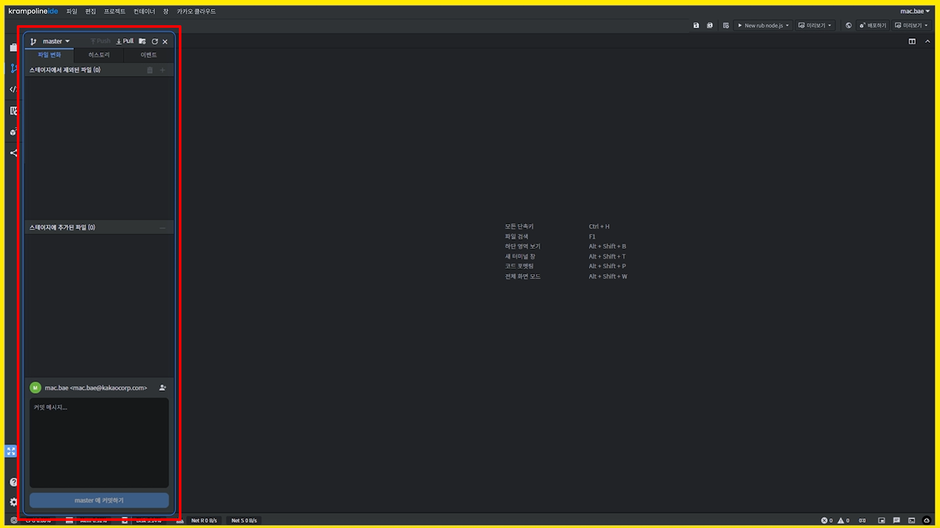Image resolution: width=940 pixels, height=528 pixels.
Task: Click the save file icon
Action: point(696,26)
